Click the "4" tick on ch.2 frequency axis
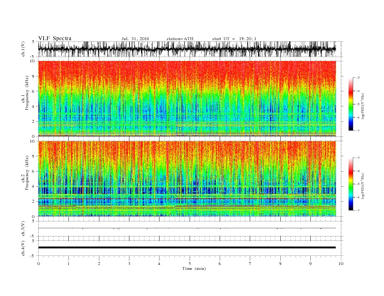Image resolution: width=384 pixels, height=296 pixels. (34, 187)
